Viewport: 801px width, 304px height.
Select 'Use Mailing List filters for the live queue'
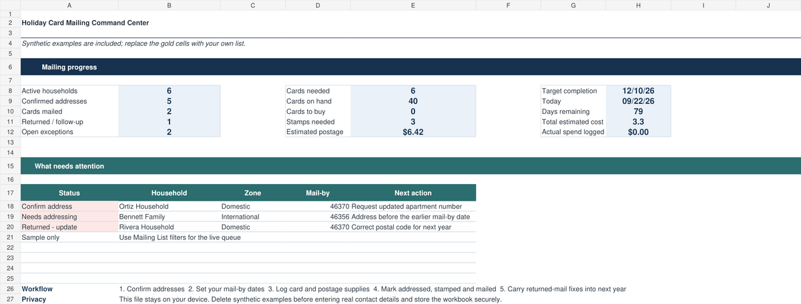[180, 237]
